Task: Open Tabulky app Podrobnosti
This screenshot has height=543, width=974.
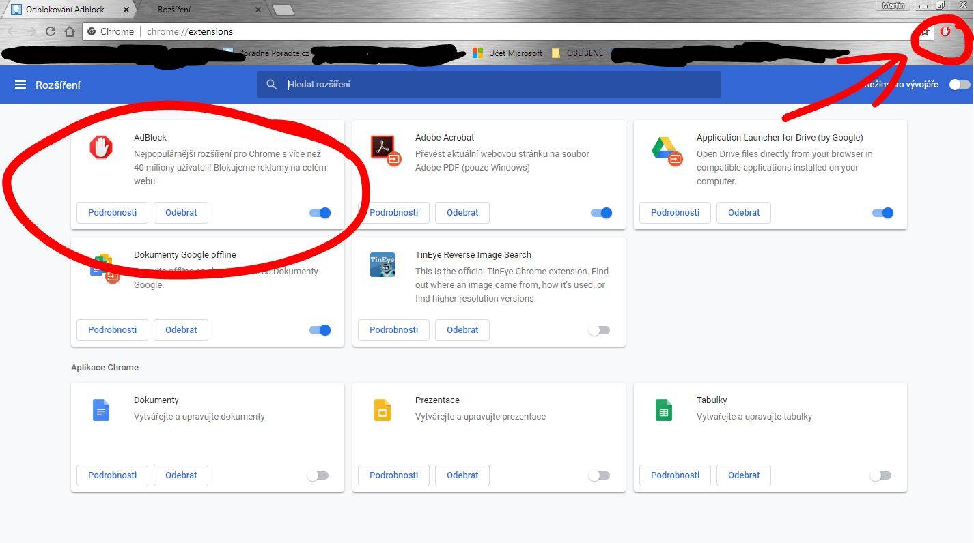Action: click(x=675, y=475)
